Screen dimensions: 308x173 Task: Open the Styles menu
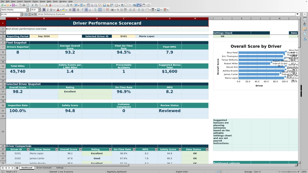(x=35, y=2)
